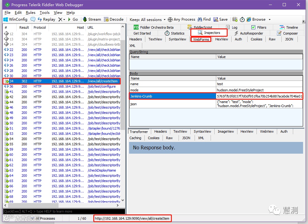Toggle Stream mode
The height and width of the screenshot is (224, 308).
coord(92,19)
